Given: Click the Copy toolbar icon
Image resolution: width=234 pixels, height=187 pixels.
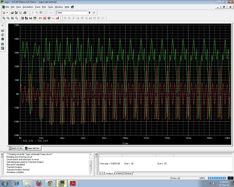Looking at the screenshot, I should [37, 12].
